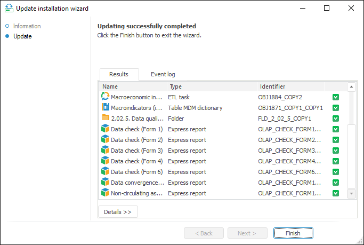
Task: Click the Non-circulating assets report icon
Action: click(105, 193)
